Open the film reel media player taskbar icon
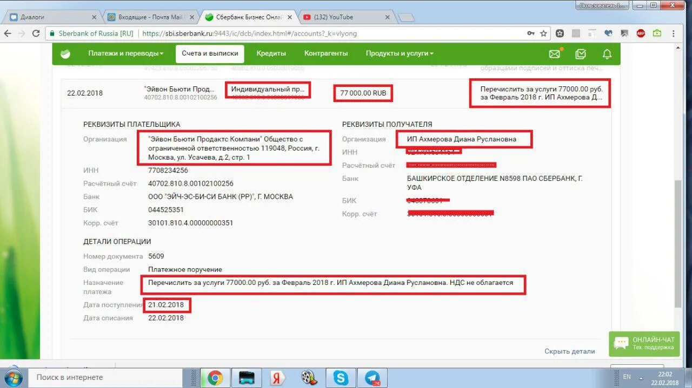692x388 pixels. (309, 377)
